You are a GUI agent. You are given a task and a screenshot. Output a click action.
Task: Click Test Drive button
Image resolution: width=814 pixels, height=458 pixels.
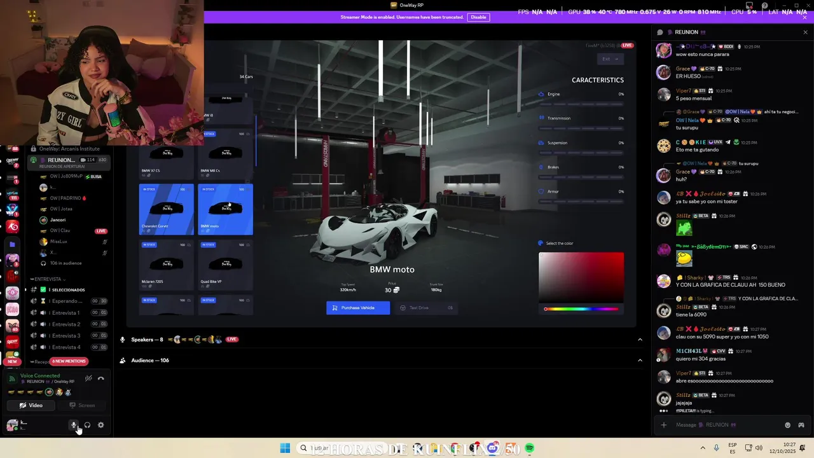coord(425,308)
